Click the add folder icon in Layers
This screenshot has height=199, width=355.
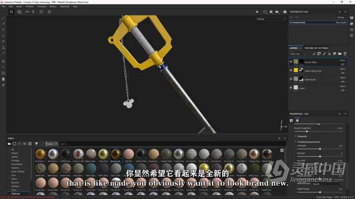(x=340, y=54)
